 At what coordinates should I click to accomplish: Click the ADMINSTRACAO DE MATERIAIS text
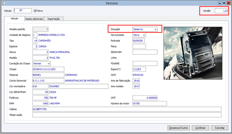tap(82, 81)
